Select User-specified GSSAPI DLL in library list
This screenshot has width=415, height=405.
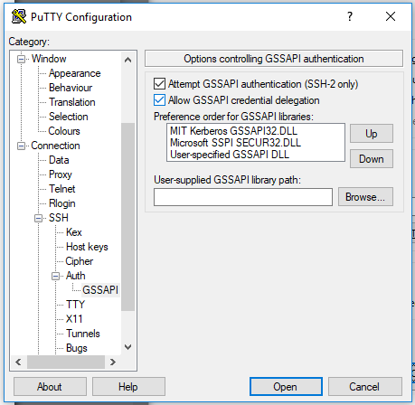pos(230,155)
